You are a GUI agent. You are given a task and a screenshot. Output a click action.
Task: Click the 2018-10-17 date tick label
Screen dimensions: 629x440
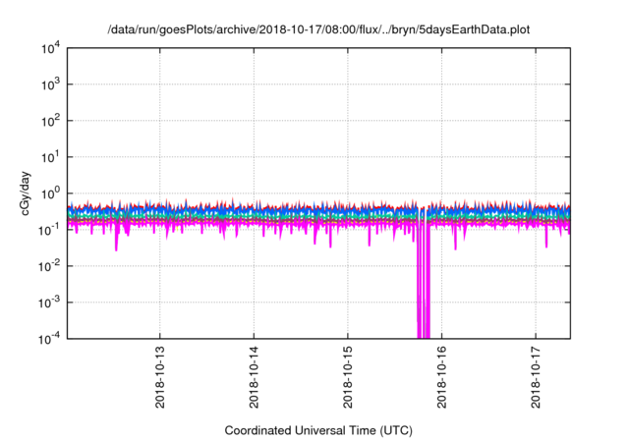click(536, 377)
